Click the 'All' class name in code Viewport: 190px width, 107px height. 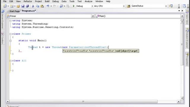(x=24, y=61)
